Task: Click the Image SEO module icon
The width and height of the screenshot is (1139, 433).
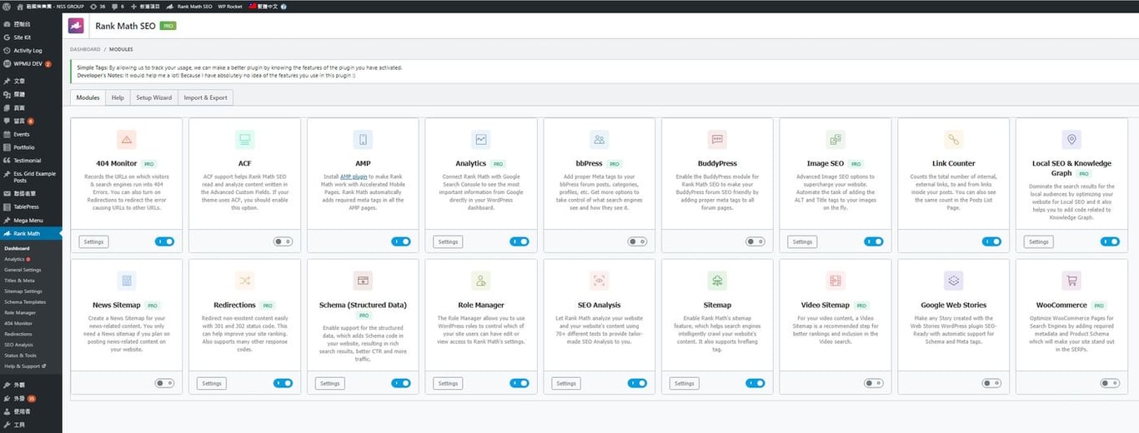Action: [x=835, y=139]
